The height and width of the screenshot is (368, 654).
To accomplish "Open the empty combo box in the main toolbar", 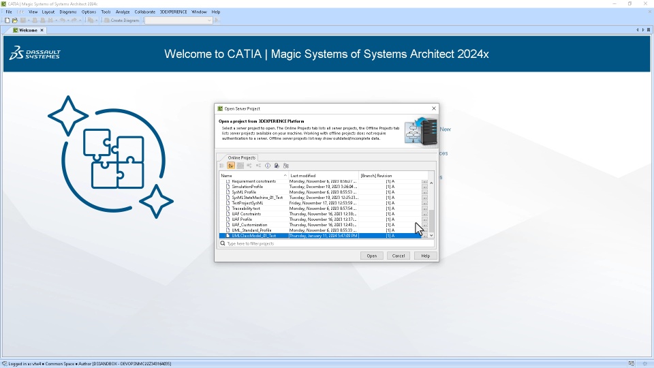I will click(x=178, y=20).
